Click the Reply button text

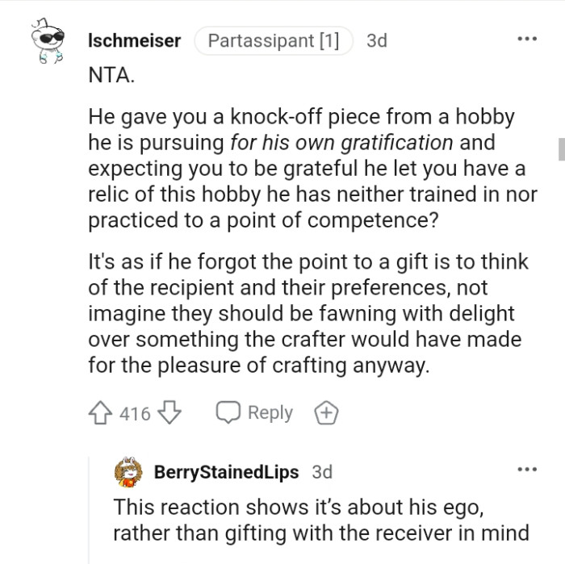pos(270,413)
